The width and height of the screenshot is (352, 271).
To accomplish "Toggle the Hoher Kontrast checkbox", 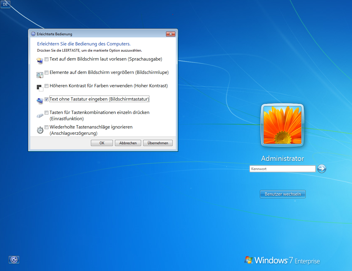I will click(x=47, y=86).
